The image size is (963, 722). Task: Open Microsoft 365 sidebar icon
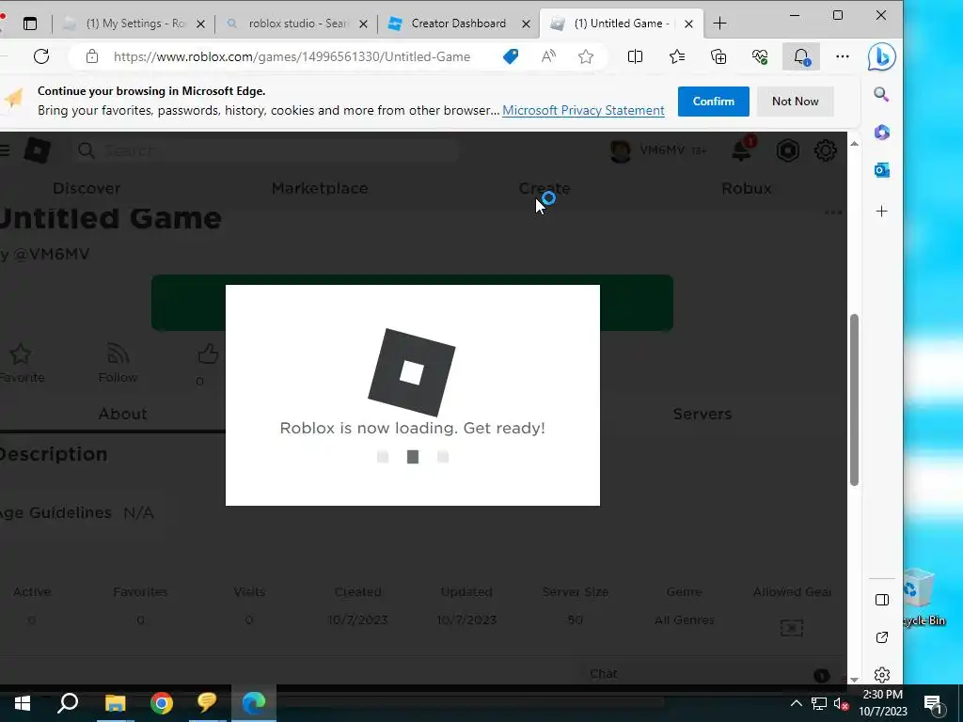(x=882, y=132)
